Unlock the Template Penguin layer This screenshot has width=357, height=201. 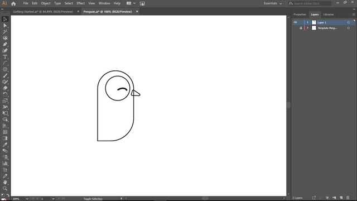click(301, 28)
